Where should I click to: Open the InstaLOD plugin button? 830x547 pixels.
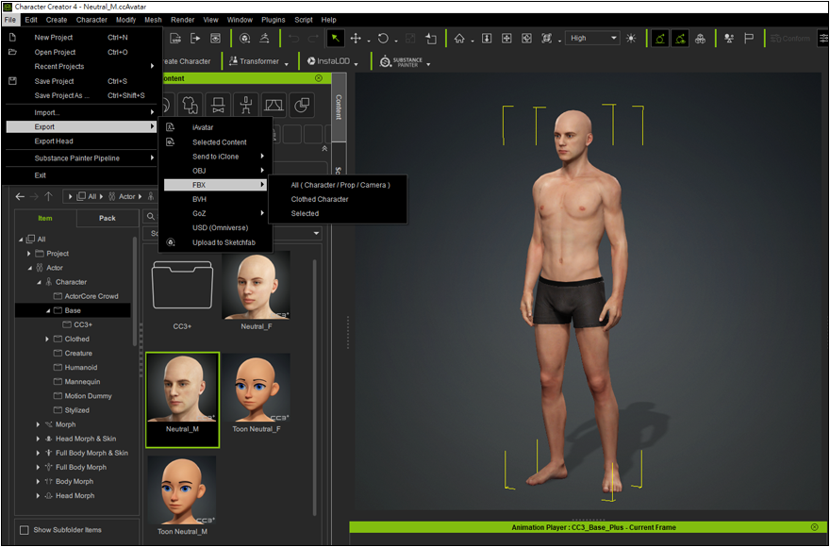coord(331,61)
